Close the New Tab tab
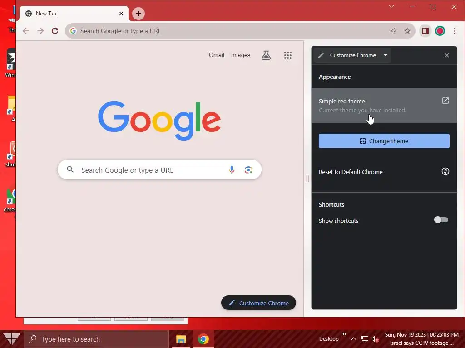Image resolution: width=465 pixels, height=348 pixels. (121, 14)
